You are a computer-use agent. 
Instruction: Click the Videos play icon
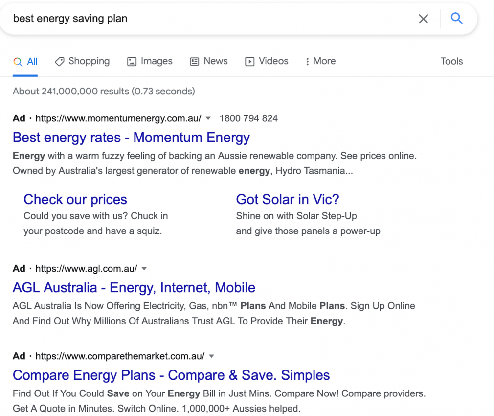(x=250, y=62)
